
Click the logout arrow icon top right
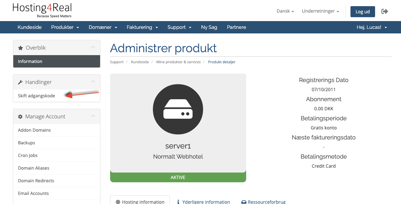(384, 11)
